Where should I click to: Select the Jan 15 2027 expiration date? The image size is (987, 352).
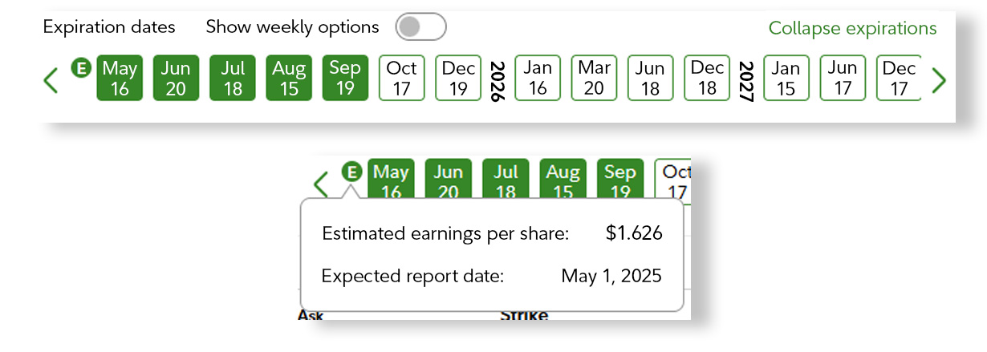(786, 78)
